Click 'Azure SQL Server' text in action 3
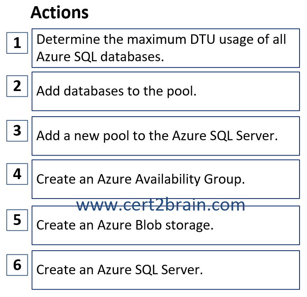 (x=225, y=136)
